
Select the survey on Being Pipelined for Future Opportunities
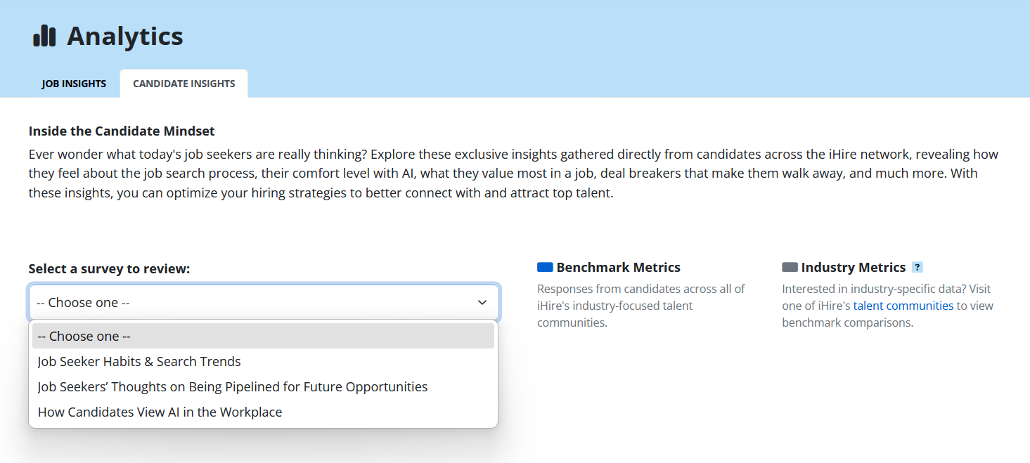tap(232, 387)
